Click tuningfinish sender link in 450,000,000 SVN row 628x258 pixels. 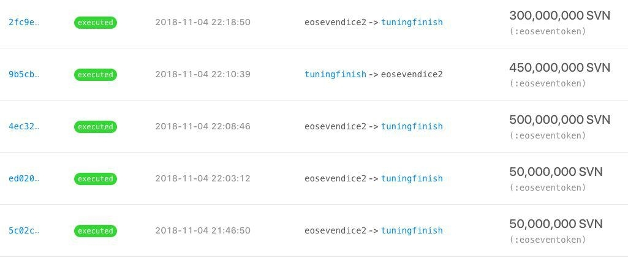(x=335, y=75)
